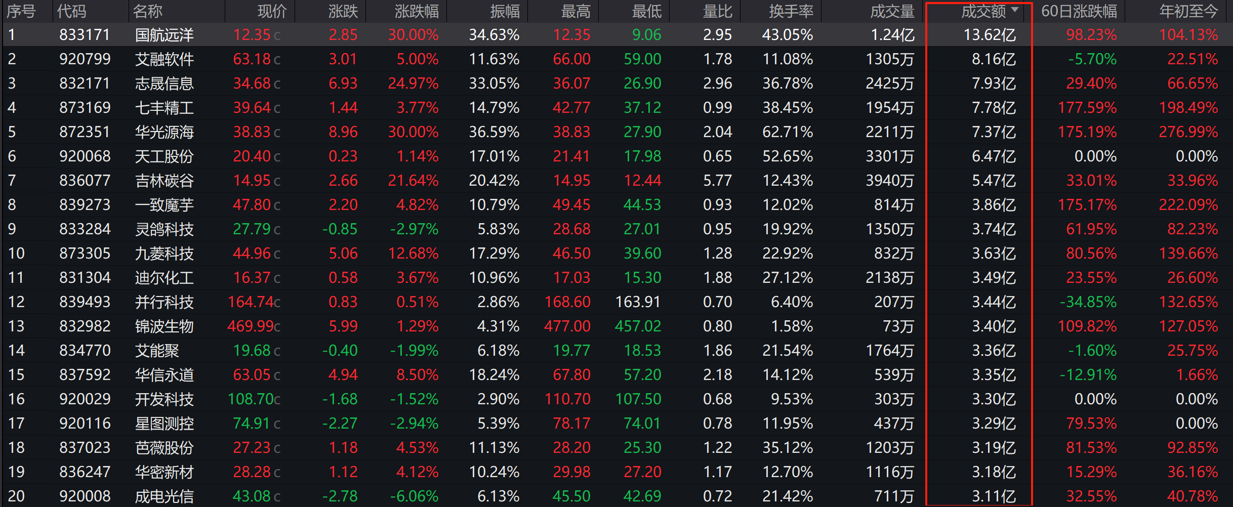Click 60-day change 177.59%
The image size is (1233, 507).
pos(1087,108)
